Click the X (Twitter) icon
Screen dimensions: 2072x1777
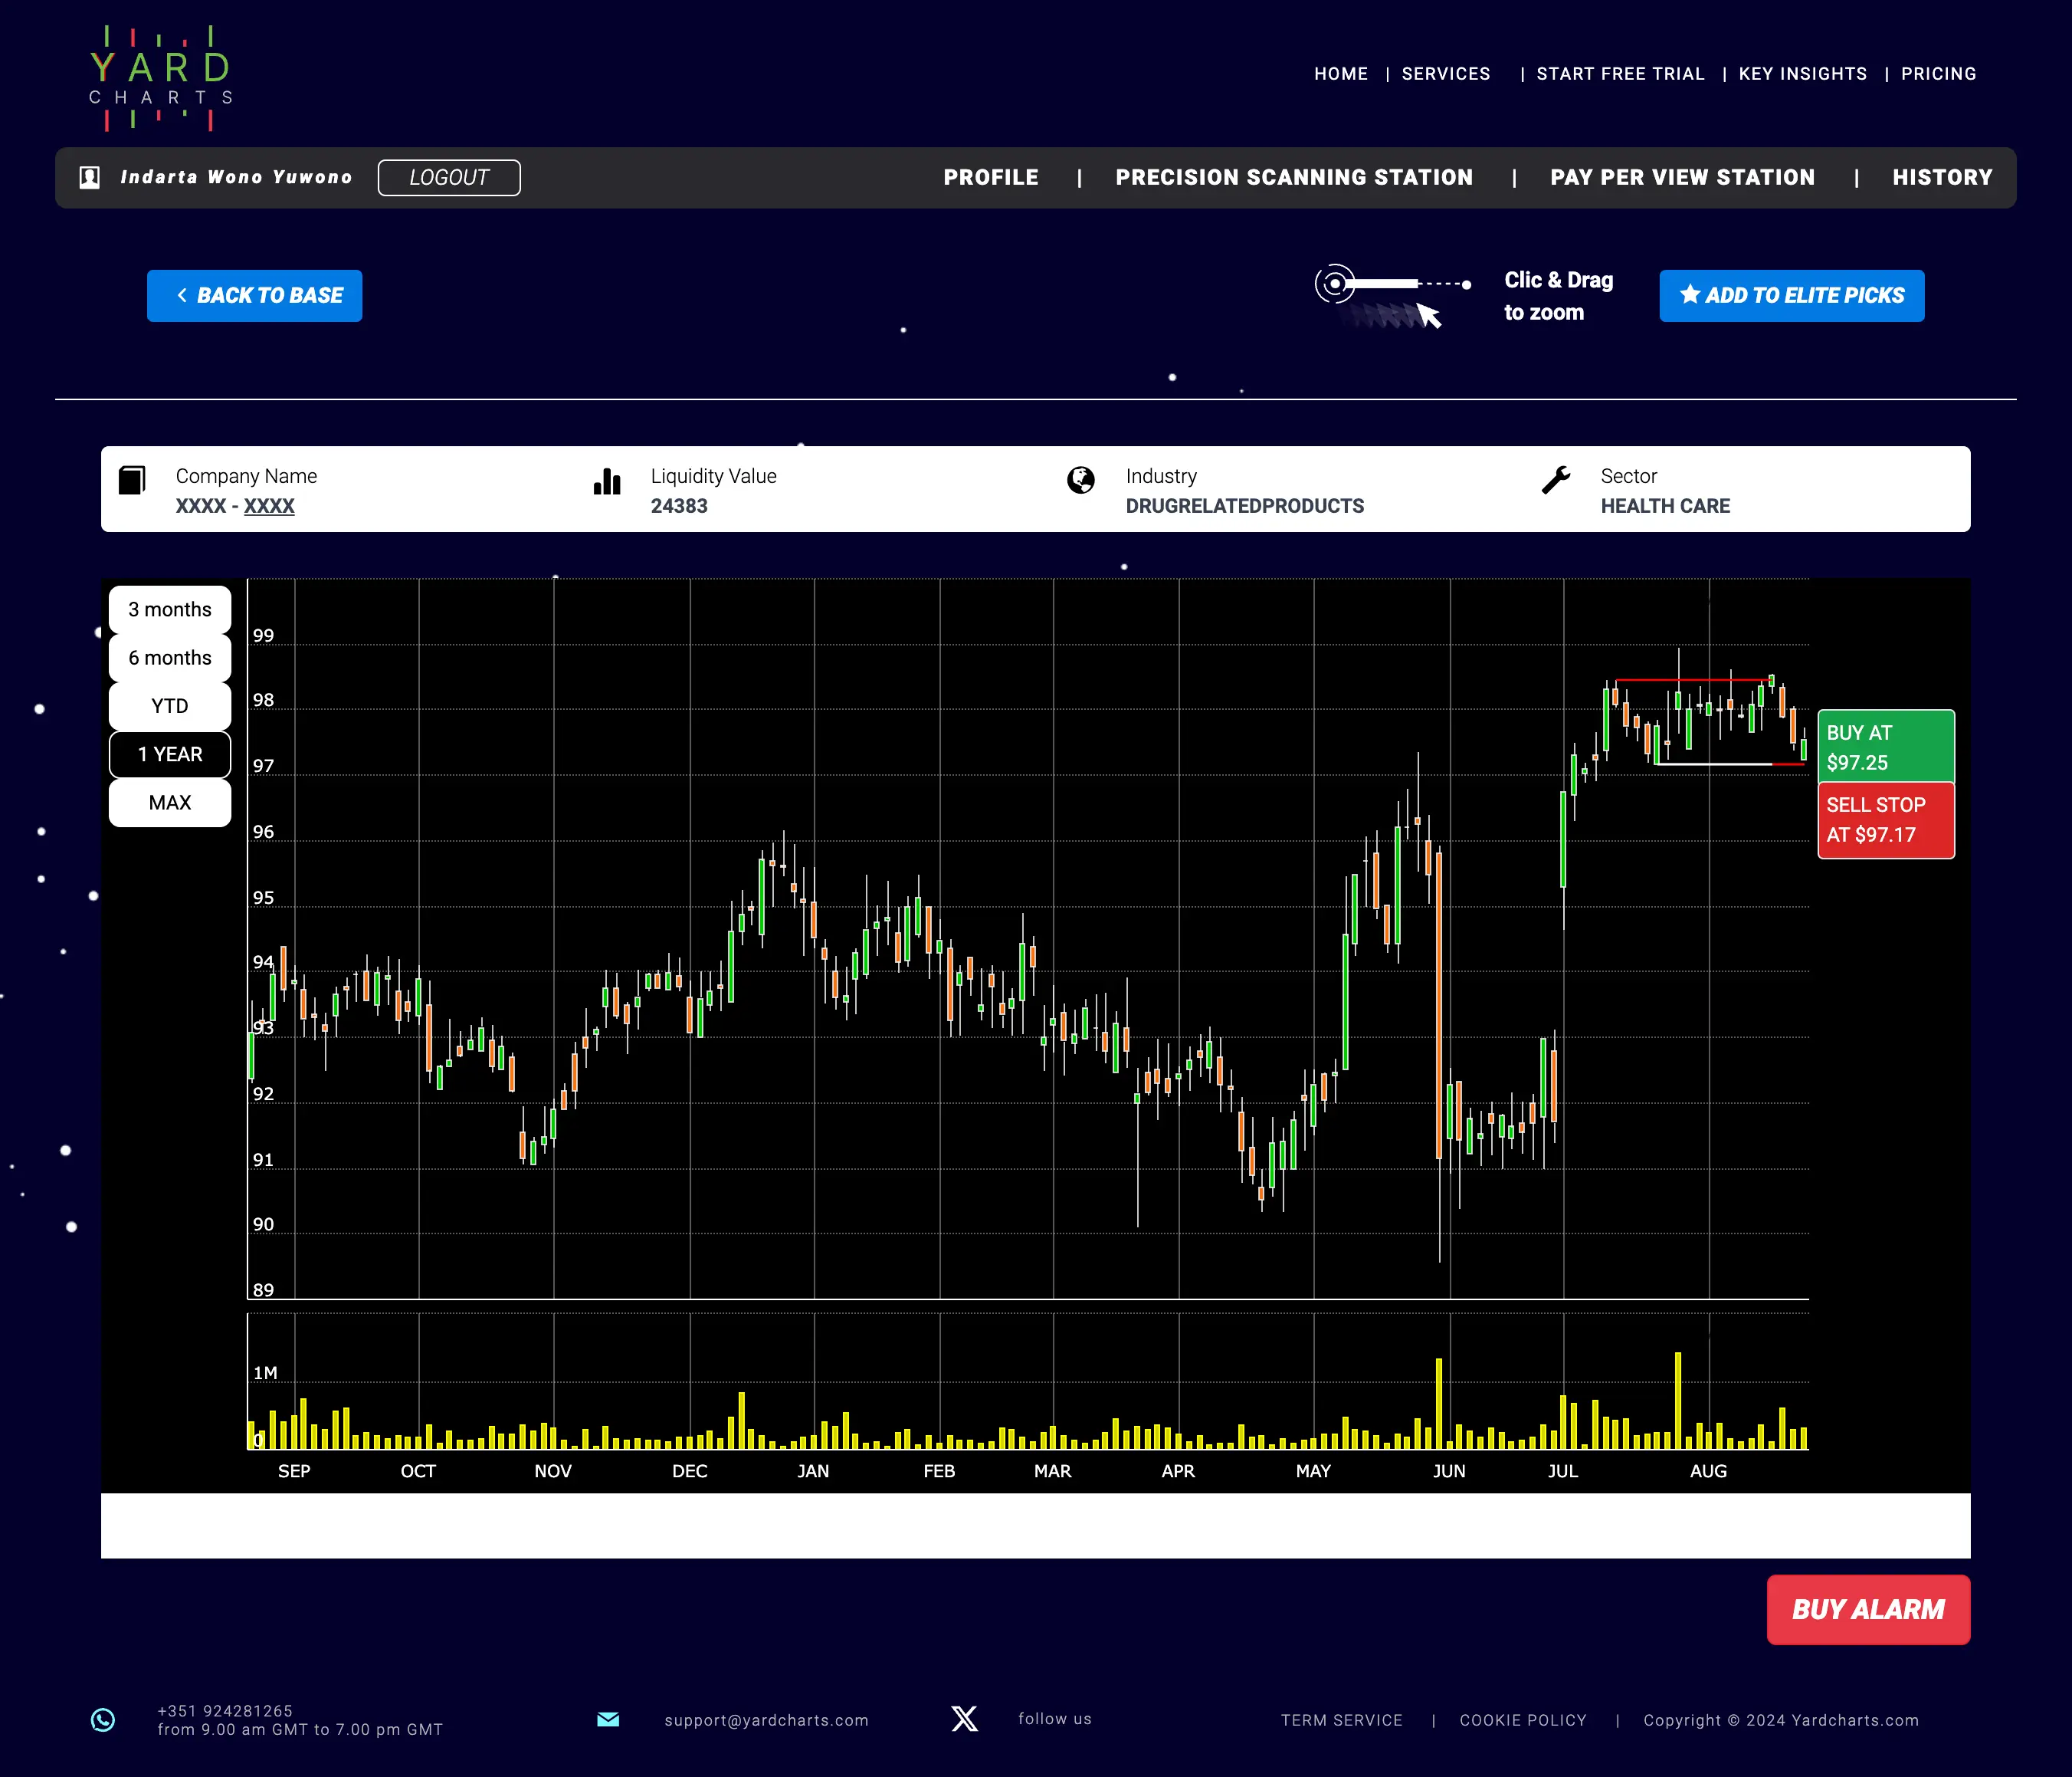(964, 1719)
